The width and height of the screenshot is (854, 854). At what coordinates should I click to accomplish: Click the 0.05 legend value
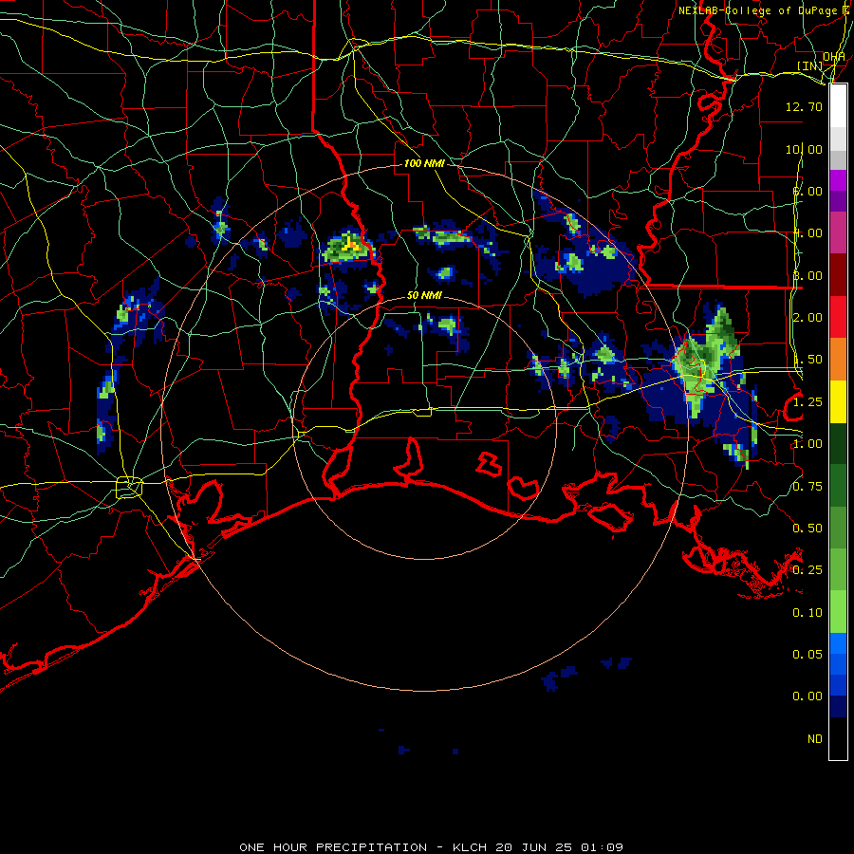(x=808, y=655)
